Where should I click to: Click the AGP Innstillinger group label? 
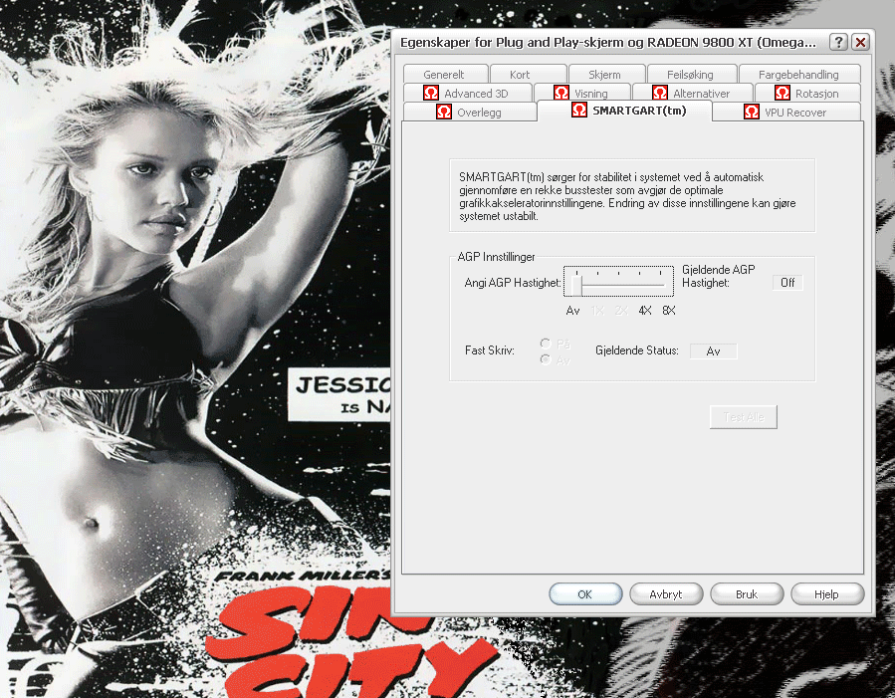click(x=496, y=257)
